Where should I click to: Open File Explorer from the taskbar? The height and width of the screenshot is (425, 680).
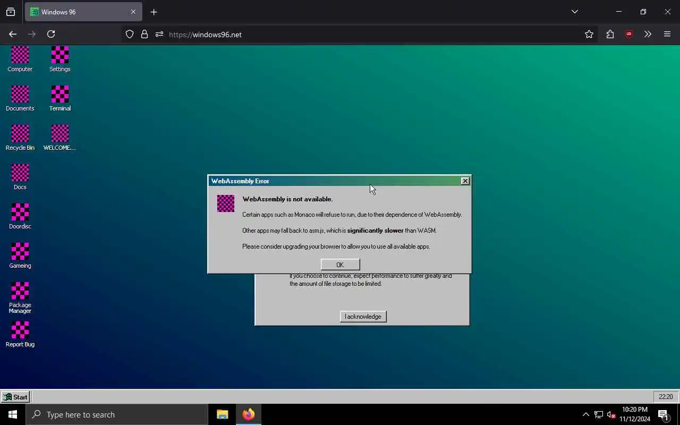pos(223,414)
